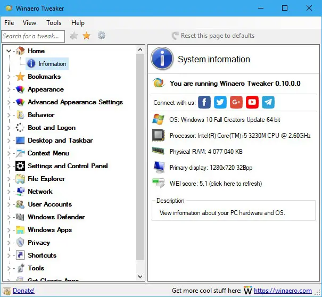Click the Behavior icon in tree
The width and height of the screenshot is (322, 297).
[20, 115]
